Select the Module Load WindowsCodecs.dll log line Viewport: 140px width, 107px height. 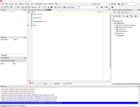tap(69, 103)
